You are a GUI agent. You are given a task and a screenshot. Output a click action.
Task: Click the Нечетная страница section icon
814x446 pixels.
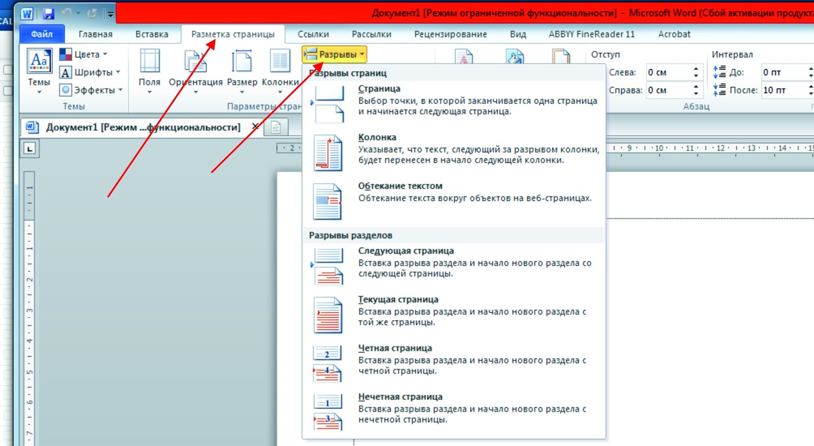[327, 413]
